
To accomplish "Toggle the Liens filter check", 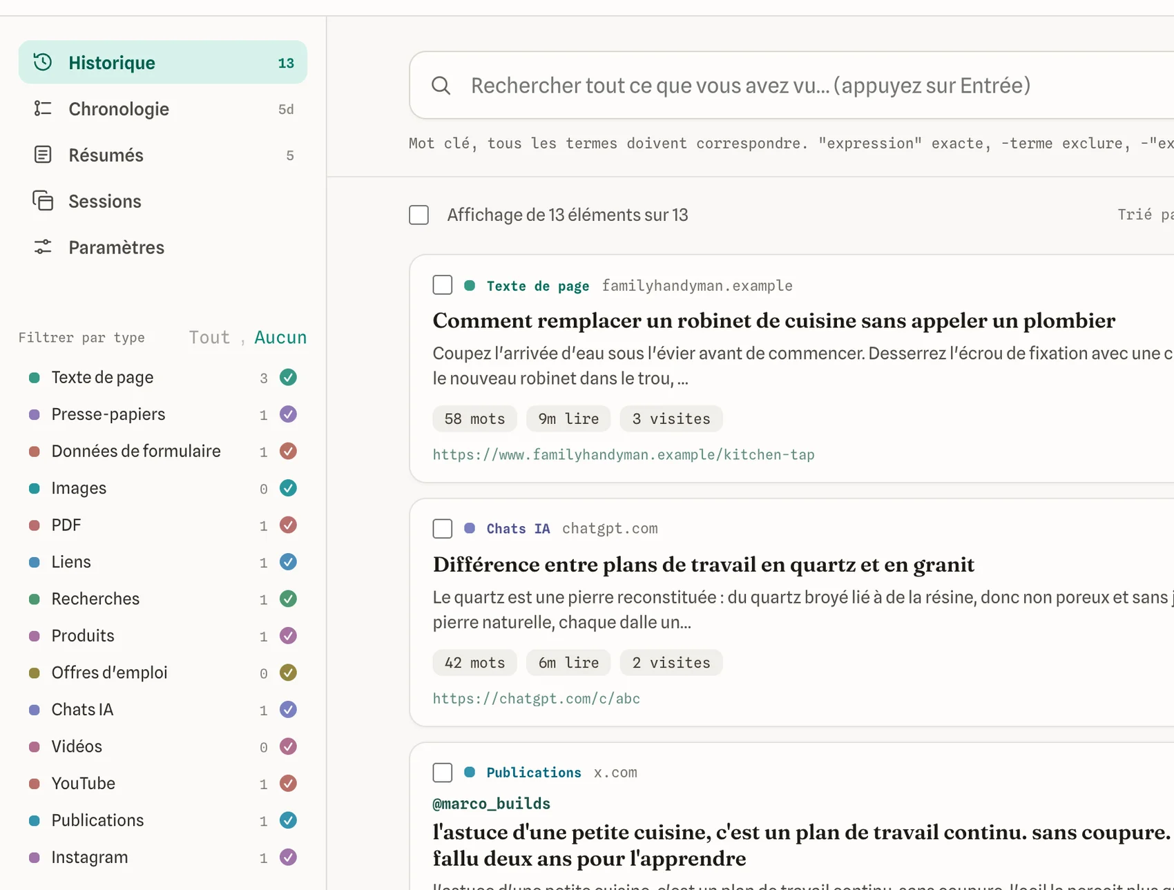I will click(288, 562).
